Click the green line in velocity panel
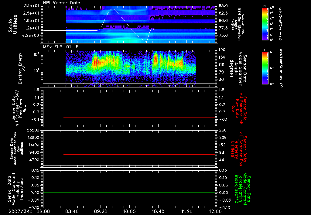Viewport: 311px width, 215px height. click(129, 193)
